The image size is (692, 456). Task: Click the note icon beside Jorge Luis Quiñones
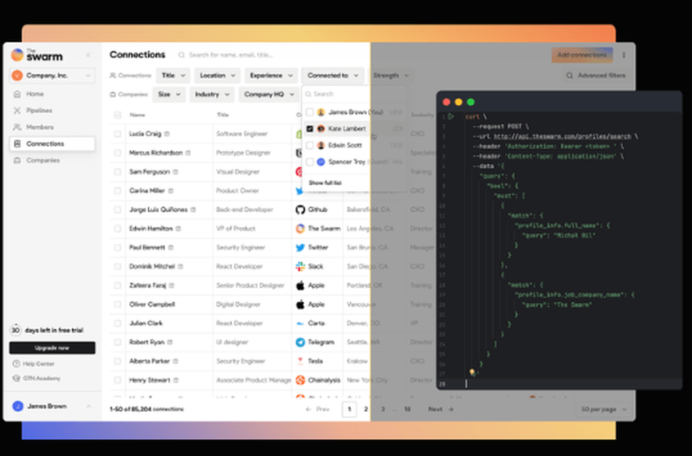pyautogui.click(x=193, y=210)
